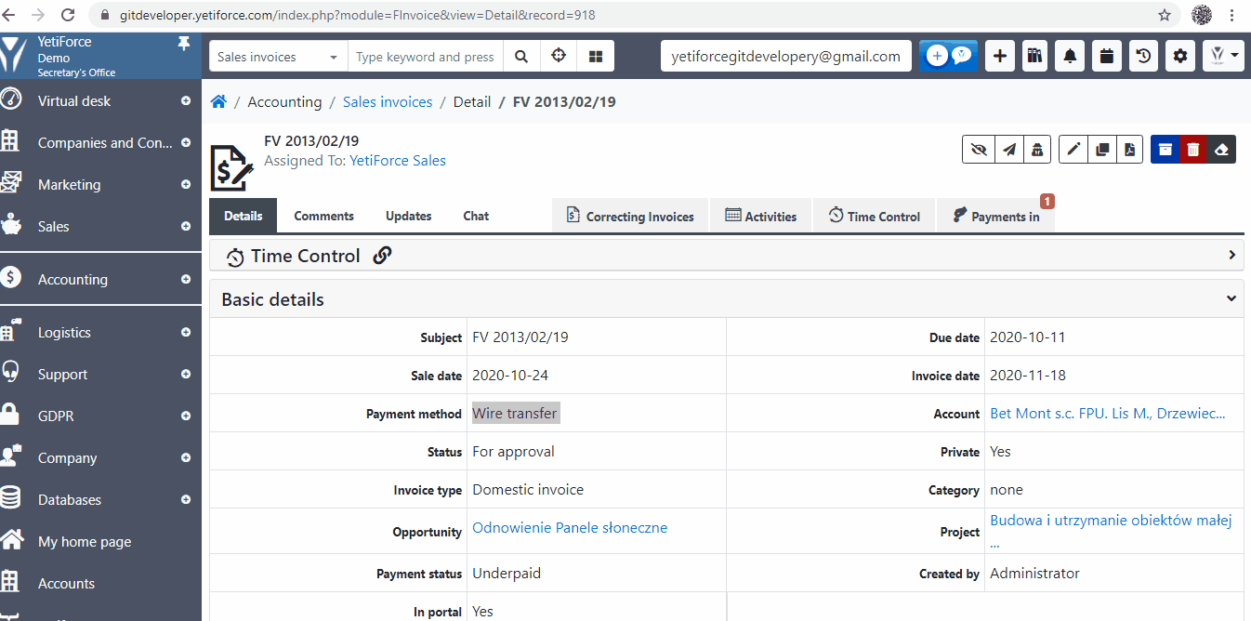Viewport: 1251px width, 621px height.
Task: Open the Payments in tab
Action: coord(995,216)
